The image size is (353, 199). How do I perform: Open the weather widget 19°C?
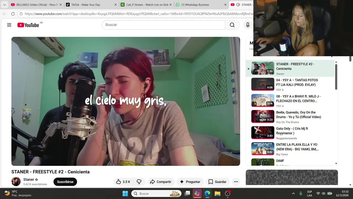click(18, 193)
